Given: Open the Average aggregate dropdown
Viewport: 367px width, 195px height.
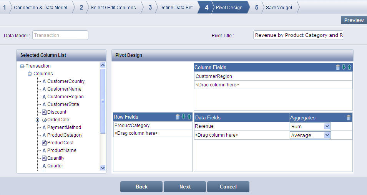Looking at the screenshot, I should (x=327, y=135).
